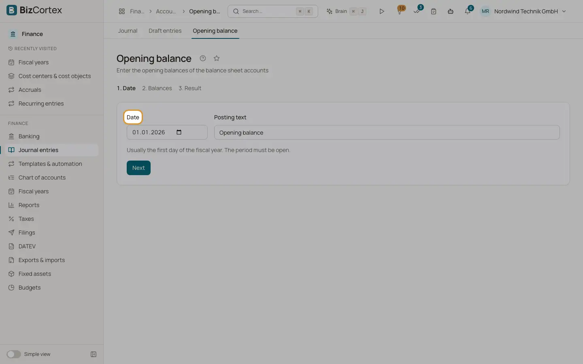Toggle the Simple view switch
The height and width of the screenshot is (364, 583).
[x=14, y=354]
